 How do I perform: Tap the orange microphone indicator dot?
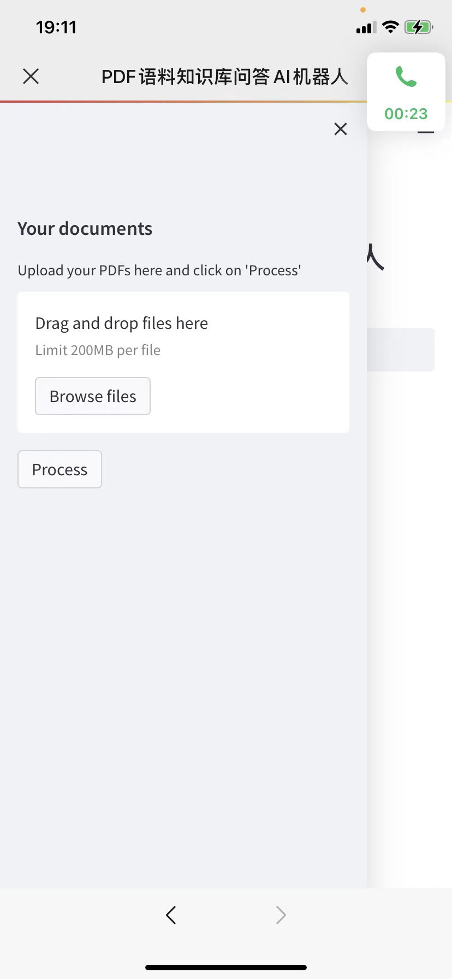coord(363,10)
